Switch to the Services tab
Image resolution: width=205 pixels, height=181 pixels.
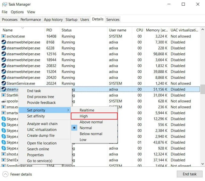tap(113, 20)
